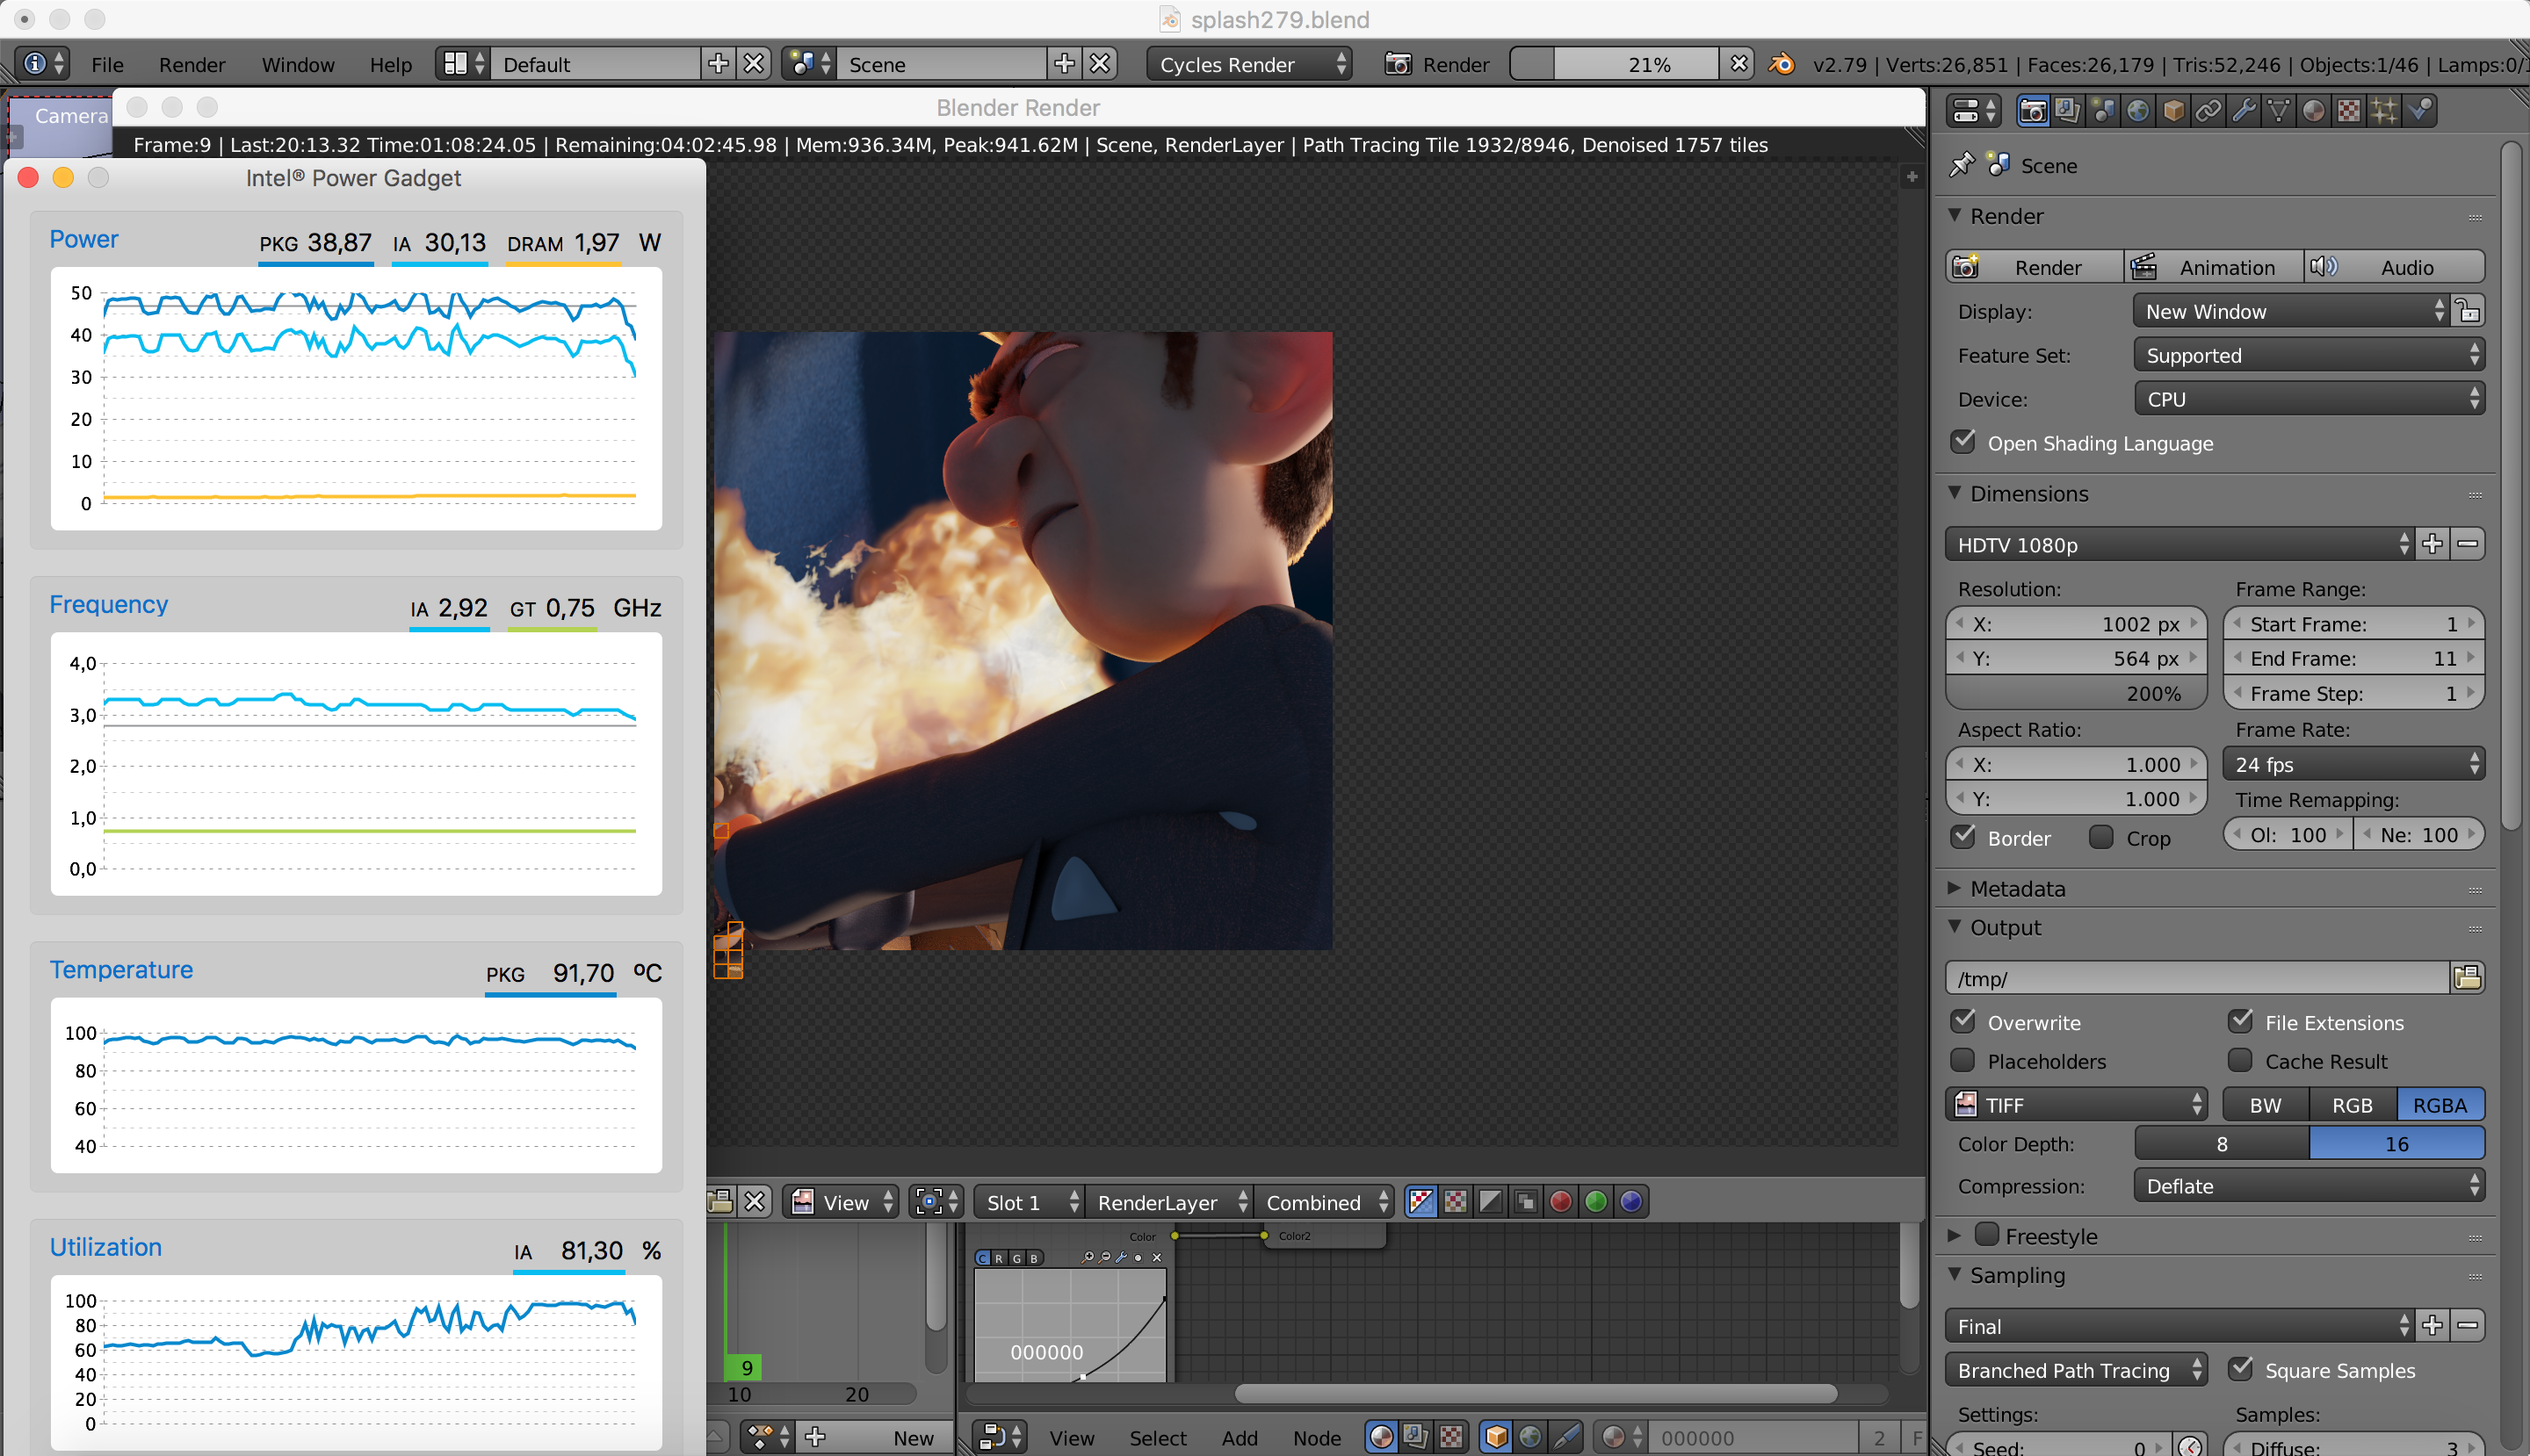Open TIFF file format dropdown
2530x1456 pixels.
2076,1104
